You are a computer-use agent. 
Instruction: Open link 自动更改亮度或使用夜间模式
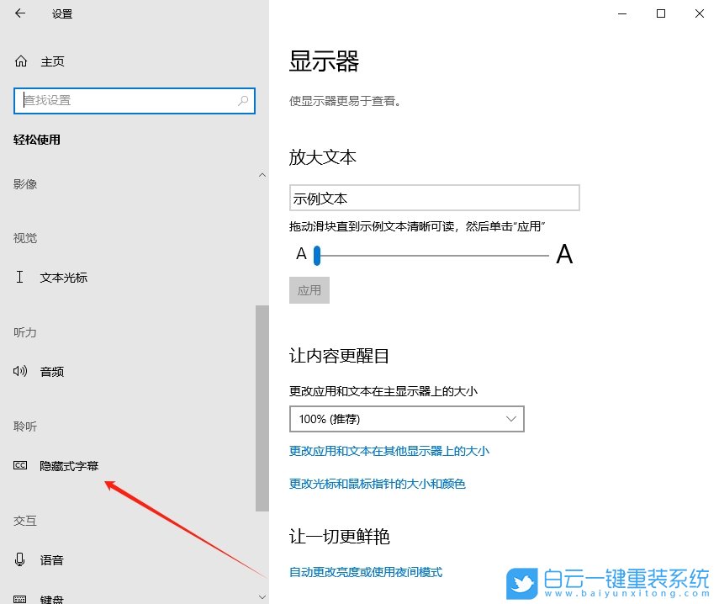pyautogui.click(x=368, y=571)
